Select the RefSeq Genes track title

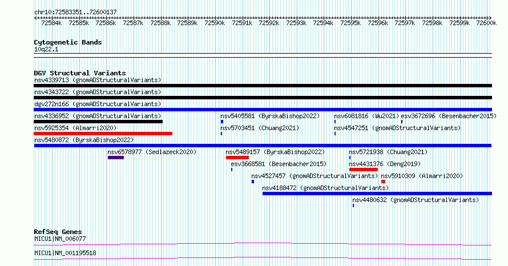pos(58,232)
